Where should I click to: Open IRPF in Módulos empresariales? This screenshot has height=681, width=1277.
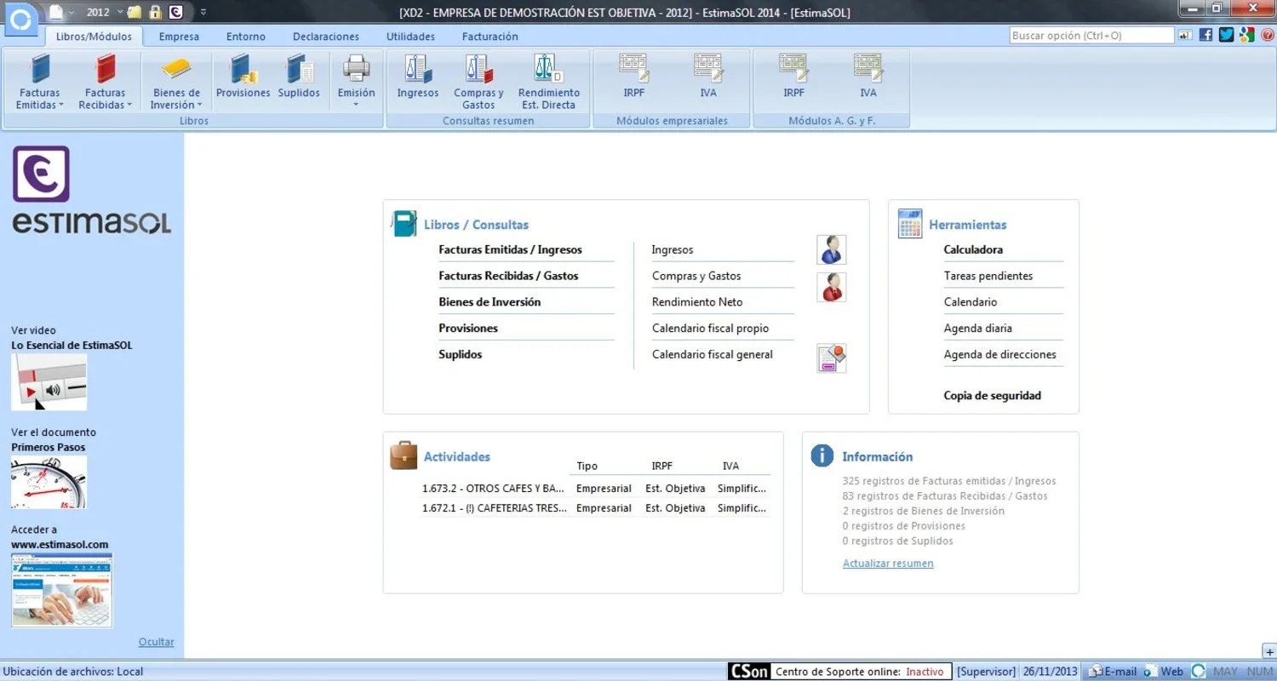[633, 77]
